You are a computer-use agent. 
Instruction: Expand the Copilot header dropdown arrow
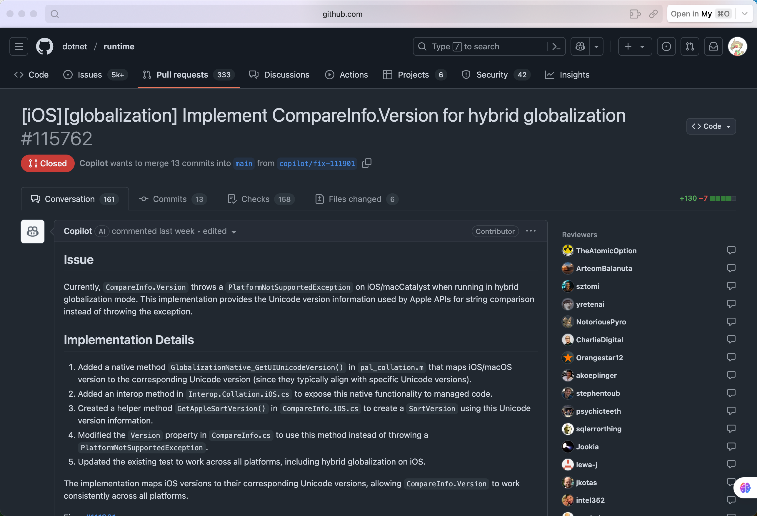tap(596, 46)
